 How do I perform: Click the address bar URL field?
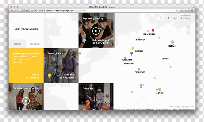(107, 10)
